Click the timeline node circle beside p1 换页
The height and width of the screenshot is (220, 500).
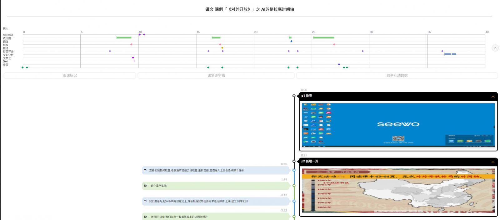coord(294,96)
